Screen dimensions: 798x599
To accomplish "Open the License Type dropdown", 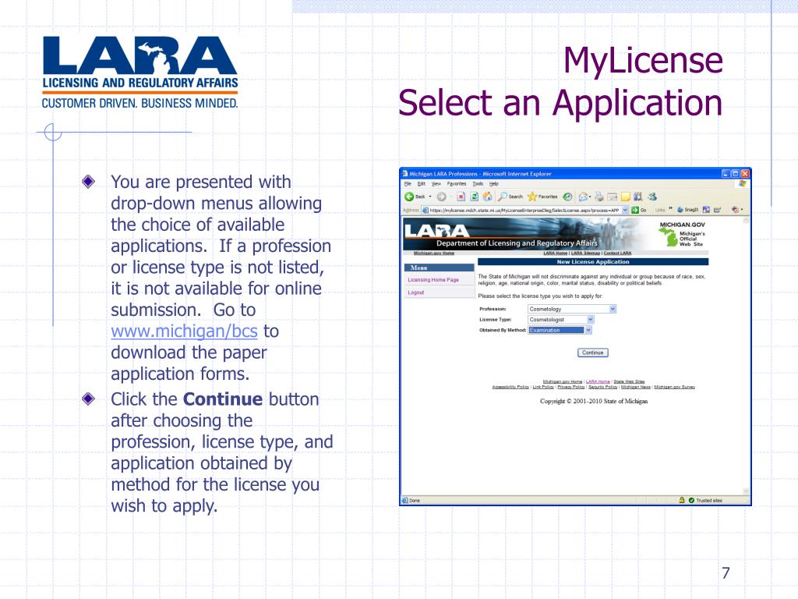I will click(591, 319).
